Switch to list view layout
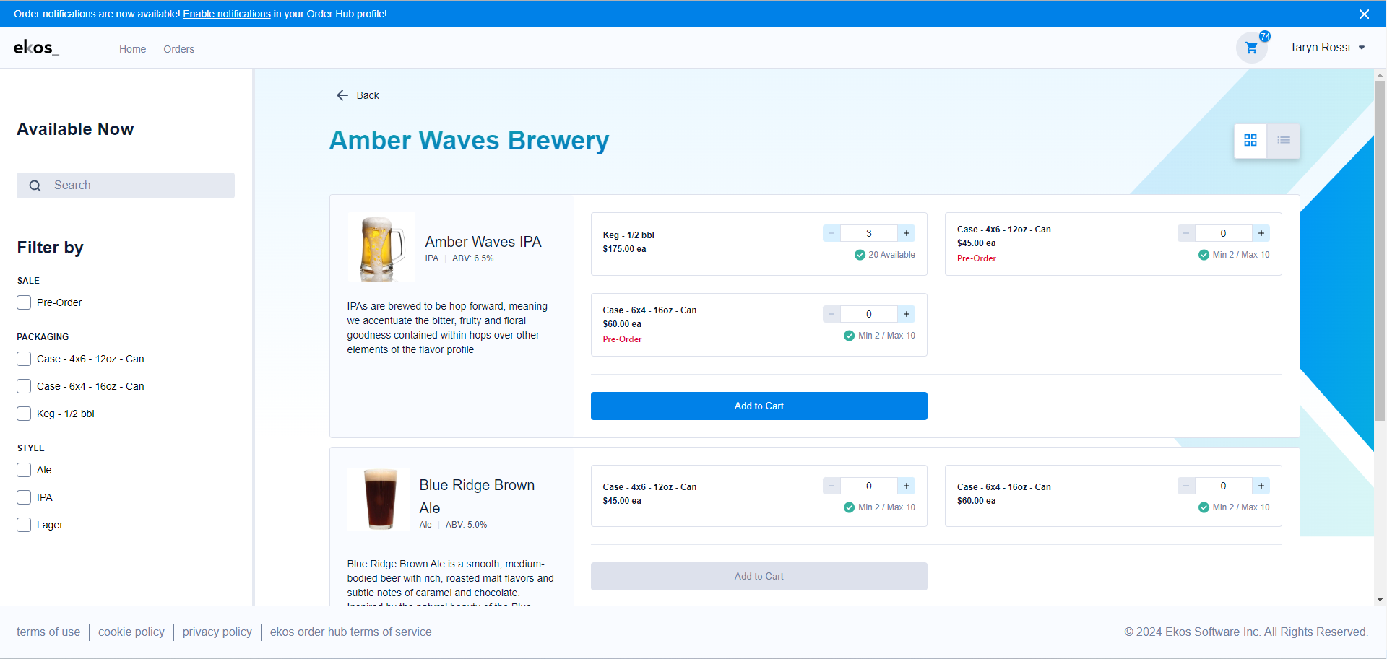 tap(1284, 140)
